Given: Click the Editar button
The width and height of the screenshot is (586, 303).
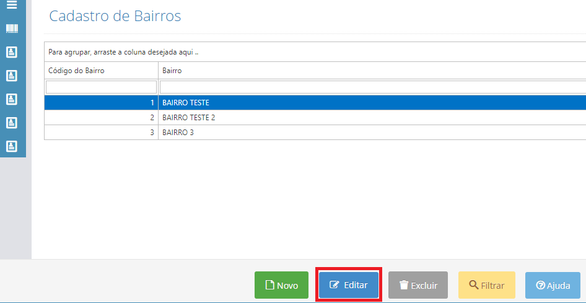Looking at the screenshot, I should [x=349, y=284].
